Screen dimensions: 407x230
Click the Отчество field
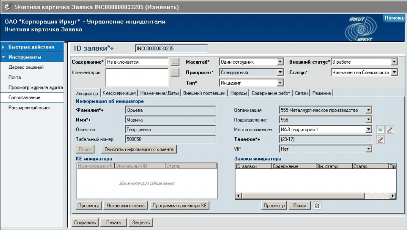tap(170, 129)
